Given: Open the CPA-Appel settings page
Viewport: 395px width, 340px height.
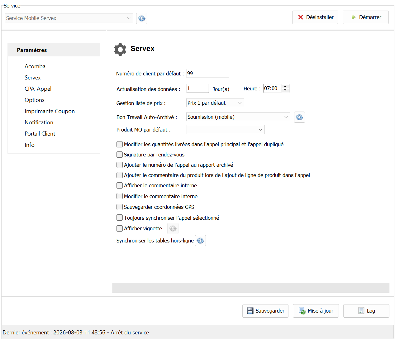Looking at the screenshot, I should pos(38,89).
